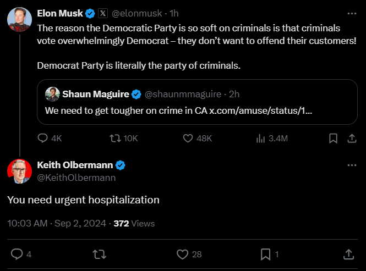Share Keith Olbermann's tweet
The height and width of the screenshot is (271, 366).
coord(348,254)
